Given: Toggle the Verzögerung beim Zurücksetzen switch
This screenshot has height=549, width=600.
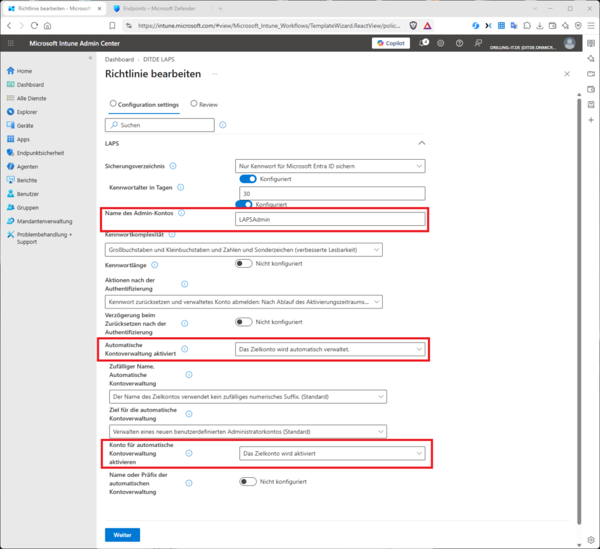Looking at the screenshot, I should tap(244, 322).
